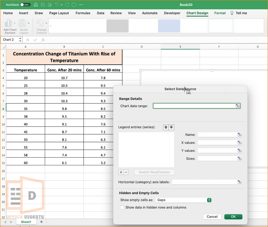Click range picker icon for Y values
The image size is (268, 227).
(x=240, y=150)
